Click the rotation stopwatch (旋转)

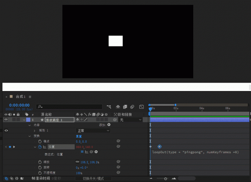(40, 167)
